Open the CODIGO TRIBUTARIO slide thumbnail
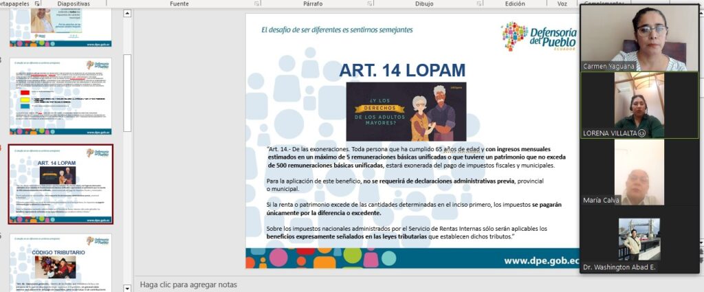Viewport: 704px width, 292px height. click(x=60, y=263)
